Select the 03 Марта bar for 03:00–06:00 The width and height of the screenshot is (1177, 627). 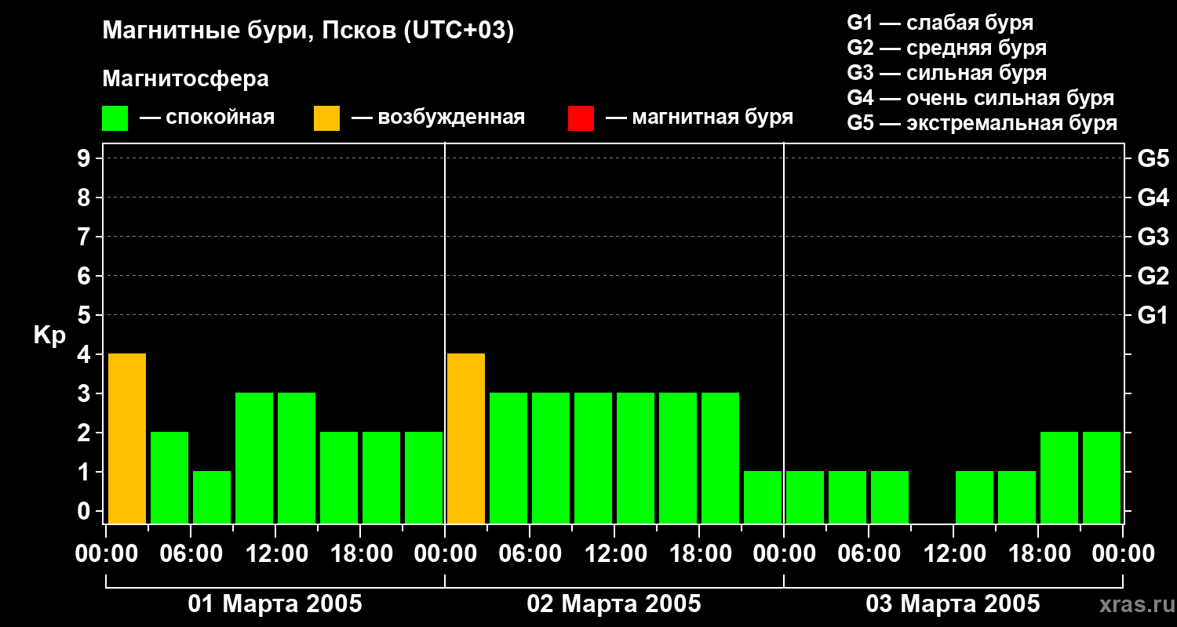point(847,497)
